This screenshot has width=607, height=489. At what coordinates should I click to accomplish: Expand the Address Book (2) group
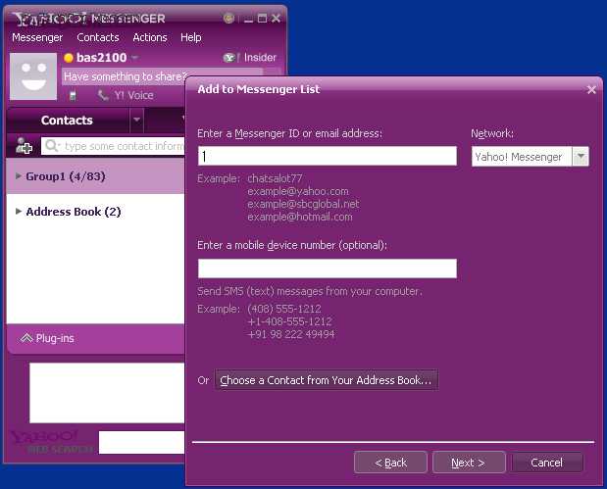(x=19, y=212)
